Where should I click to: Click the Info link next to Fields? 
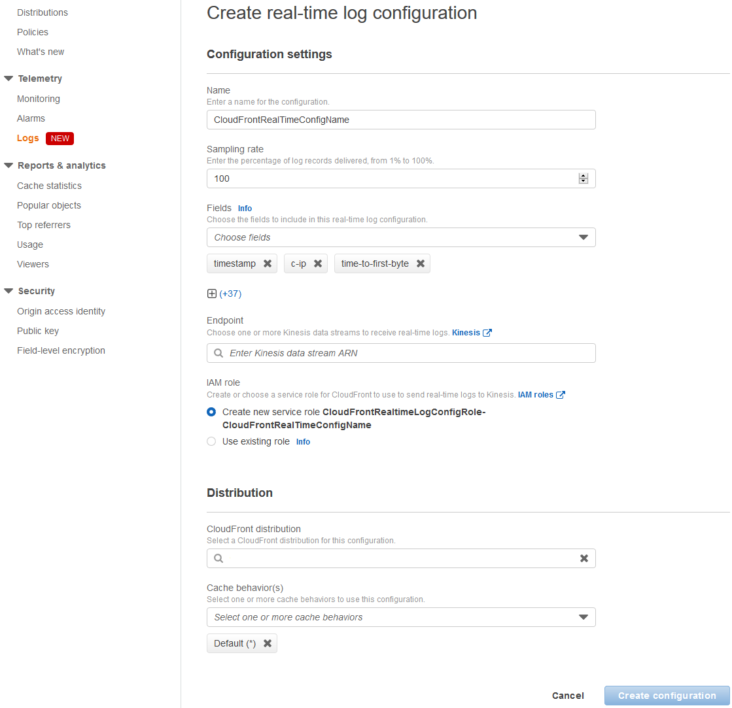245,209
